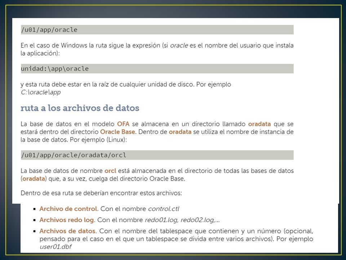Click the orange word OFA
This screenshot has width=346, height=260.
click(123, 124)
